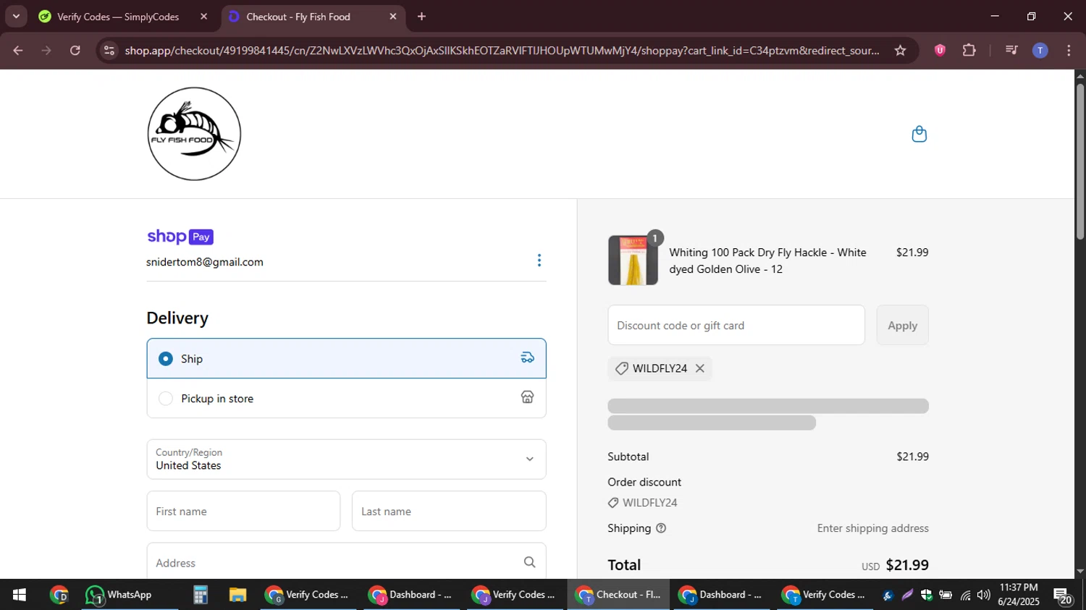Click the Whiting 100 Pack product title
This screenshot has height=610, width=1086.
tap(767, 260)
